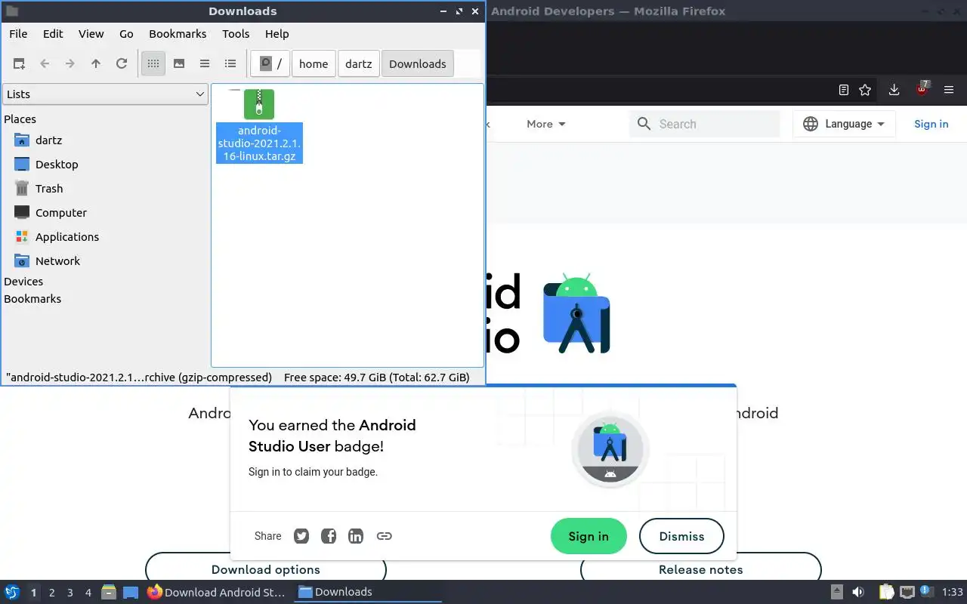Open a new tab in file manager
The image size is (967, 604).
[19, 64]
